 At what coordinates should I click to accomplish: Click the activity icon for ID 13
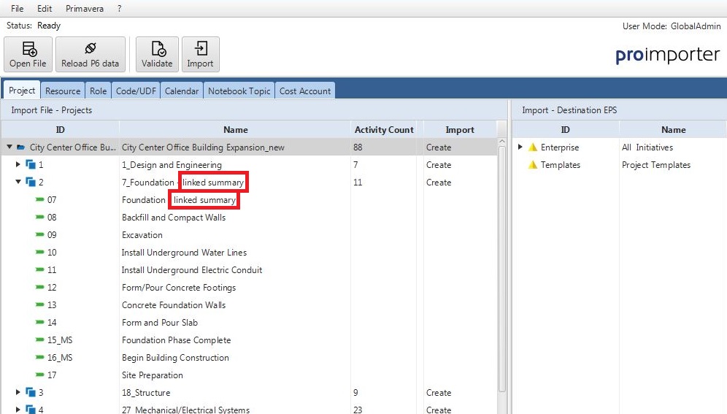[x=40, y=304]
